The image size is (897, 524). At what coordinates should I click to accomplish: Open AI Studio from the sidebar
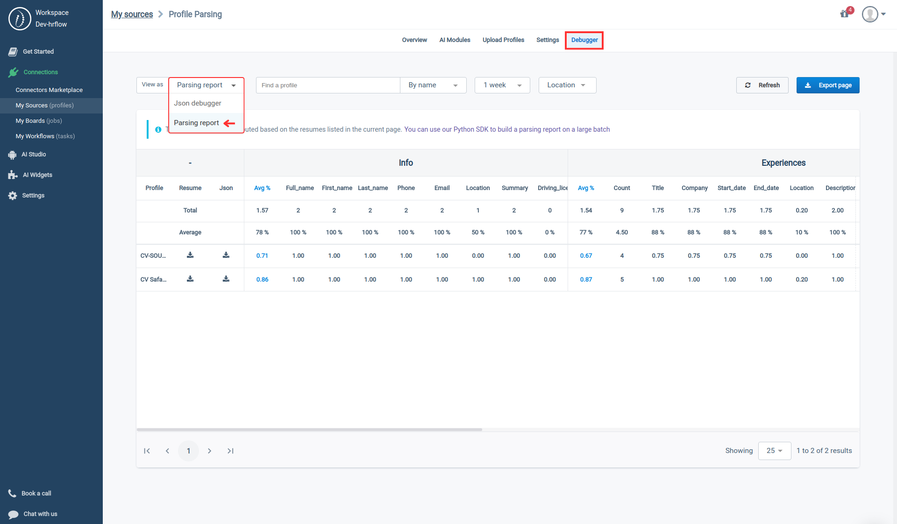click(33, 154)
